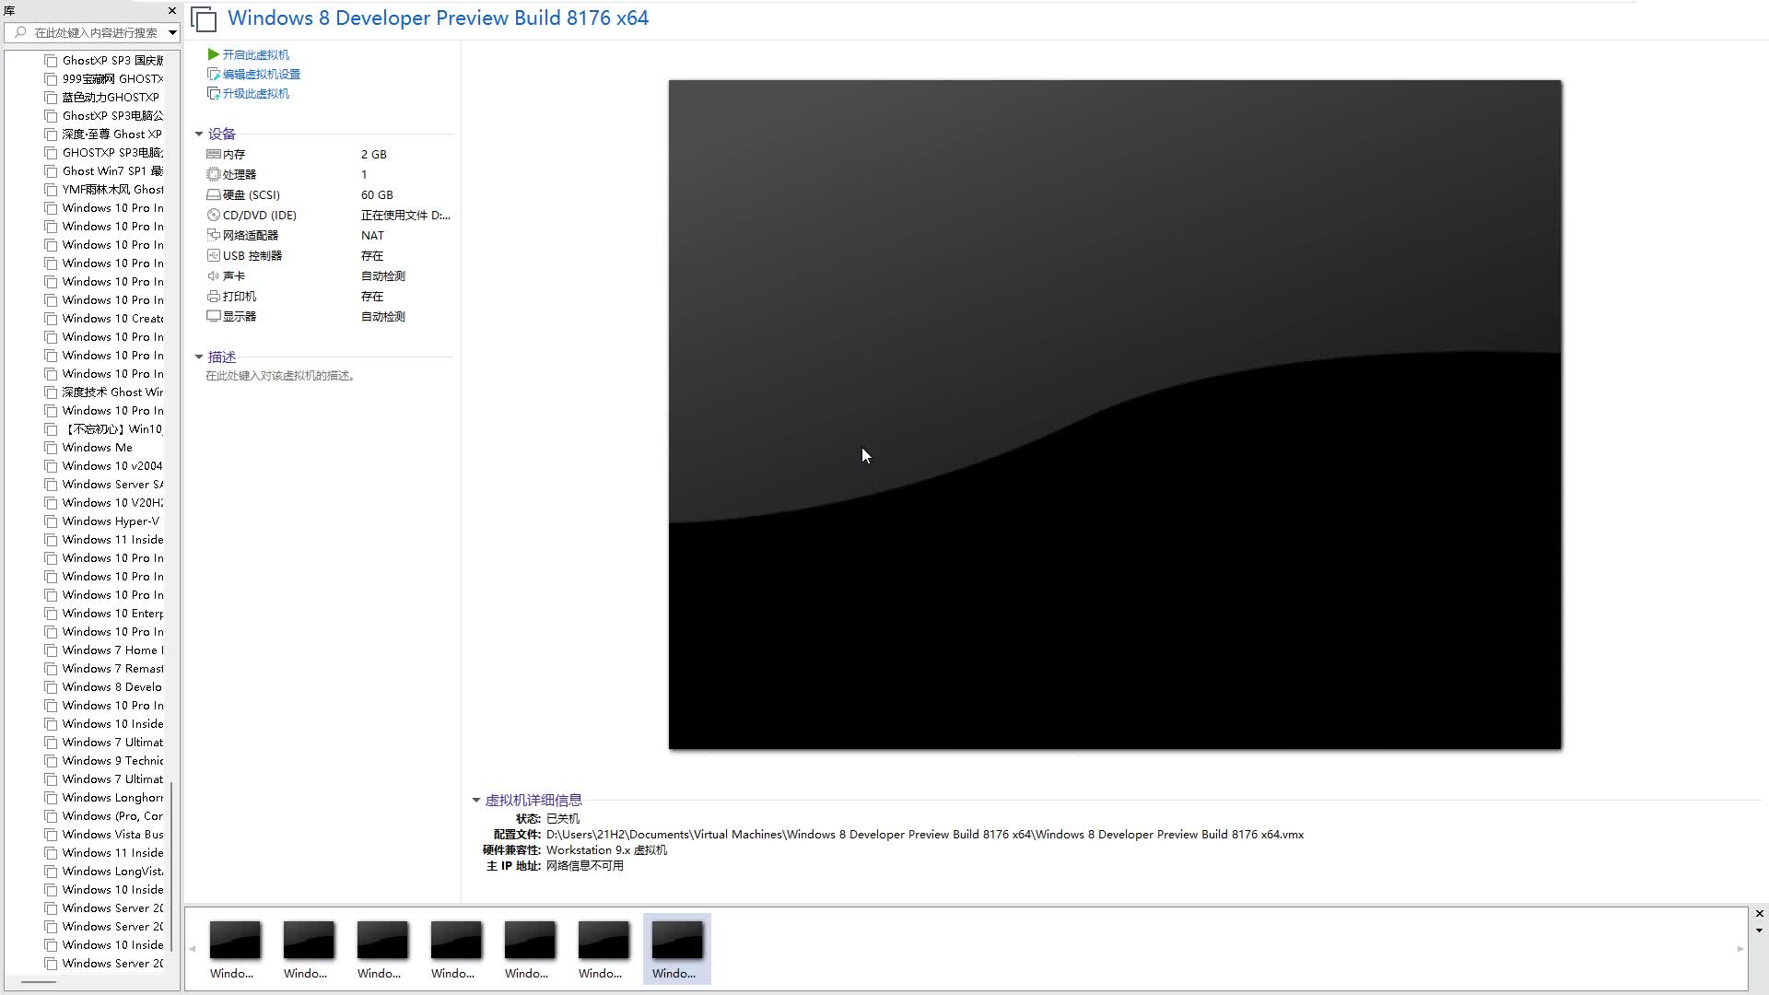The width and height of the screenshot is (1769, 995).
Task: Select the Windows Me library entry
Action: (x=97, y=447)
